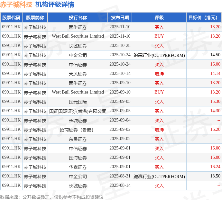222x200 pixels.
Task: Click the date 2025-09-04
Action: point(120,120)
